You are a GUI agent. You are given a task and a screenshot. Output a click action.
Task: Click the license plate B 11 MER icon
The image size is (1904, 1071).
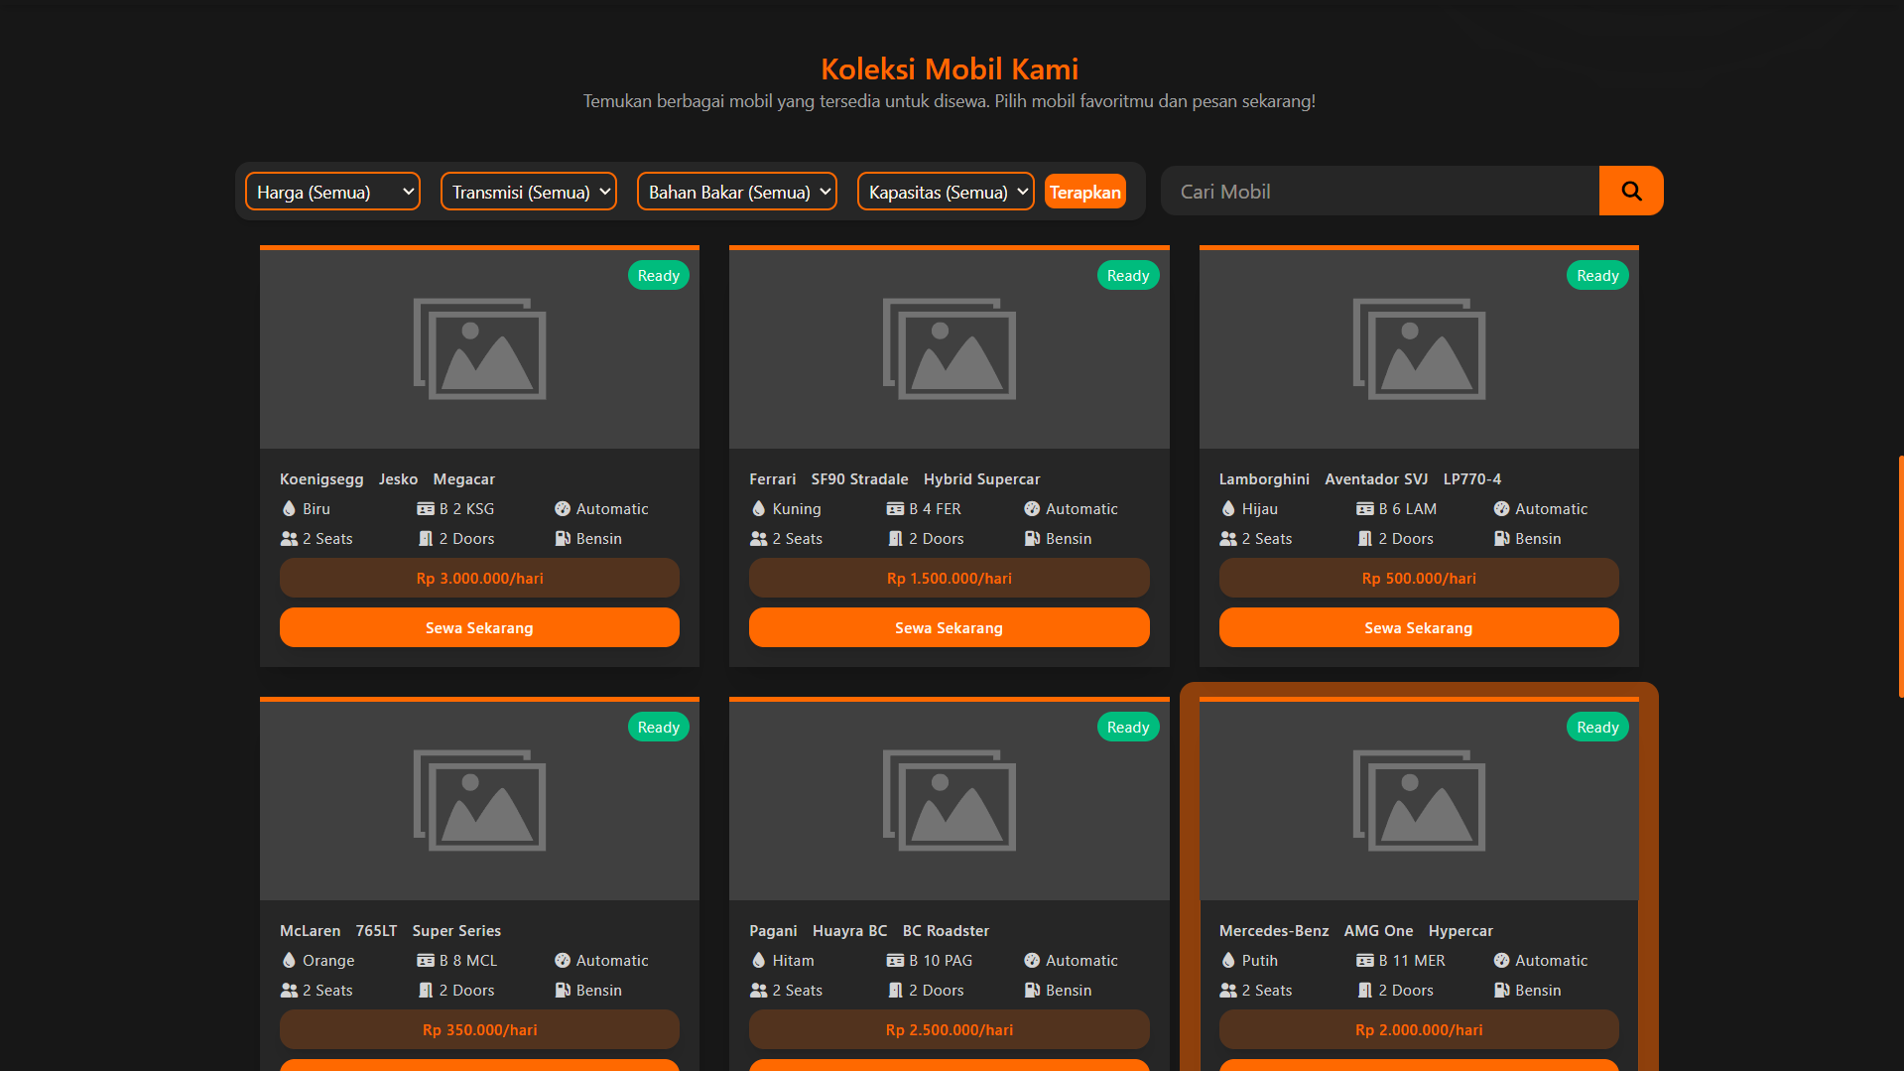[x=1365, y=960]
